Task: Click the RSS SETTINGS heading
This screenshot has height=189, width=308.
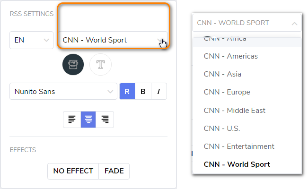Action: point(32,14)
